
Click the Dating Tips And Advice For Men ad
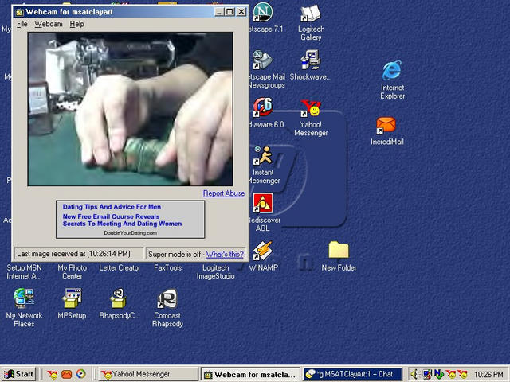112,207
